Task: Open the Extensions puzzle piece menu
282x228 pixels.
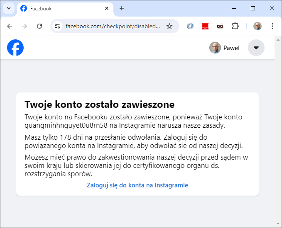Action: pos(235,26)
